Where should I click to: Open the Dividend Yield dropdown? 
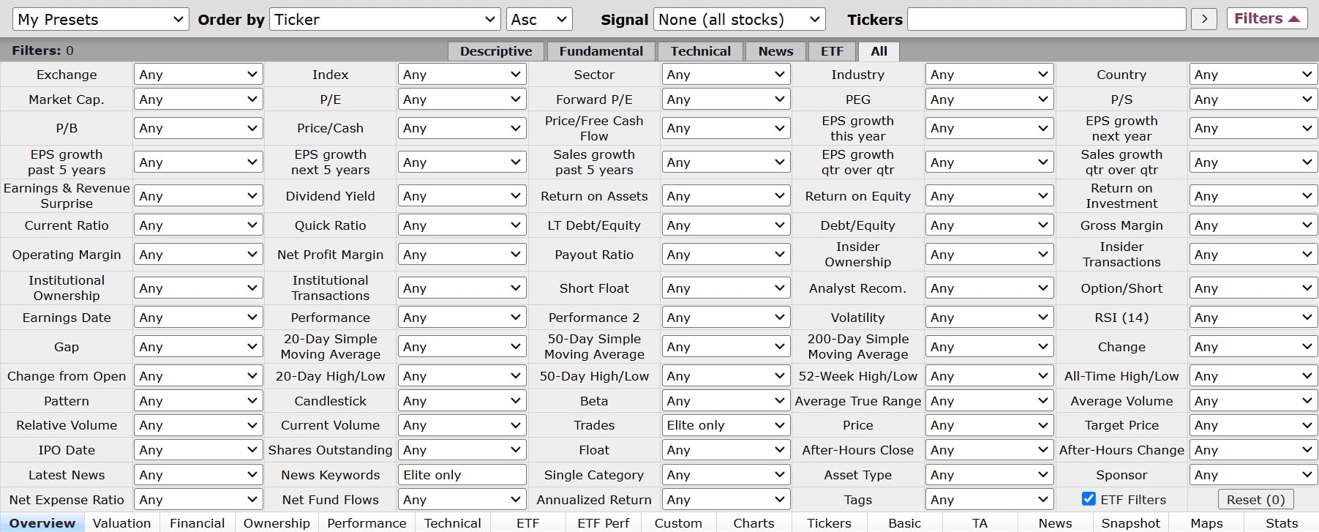point(462,196)
